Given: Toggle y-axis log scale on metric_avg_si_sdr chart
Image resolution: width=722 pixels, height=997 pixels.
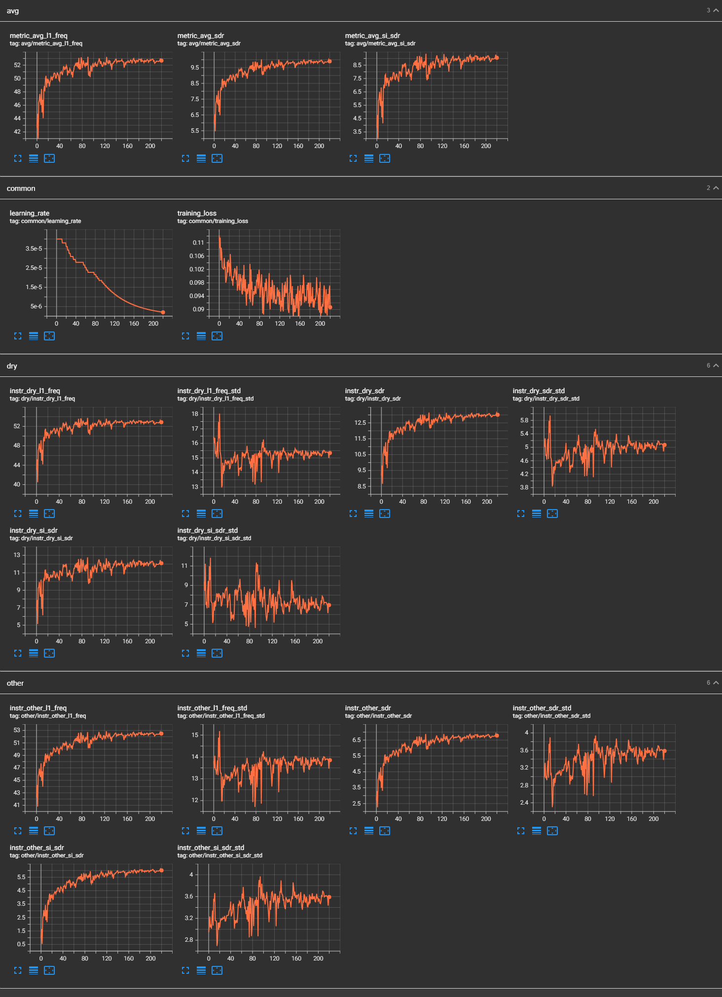Looking at the screenshot, I should 369,158.
